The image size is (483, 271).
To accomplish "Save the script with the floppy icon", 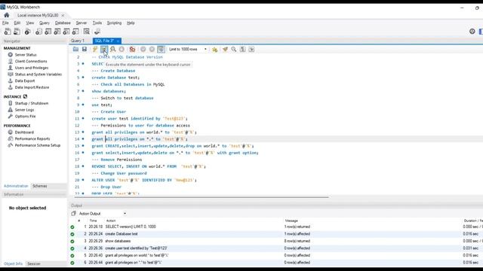I will pyautogui.click(x=85, y=49).
